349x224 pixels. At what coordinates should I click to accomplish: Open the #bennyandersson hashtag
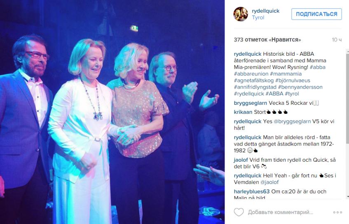pyautogui.click(x=300, y=87)
